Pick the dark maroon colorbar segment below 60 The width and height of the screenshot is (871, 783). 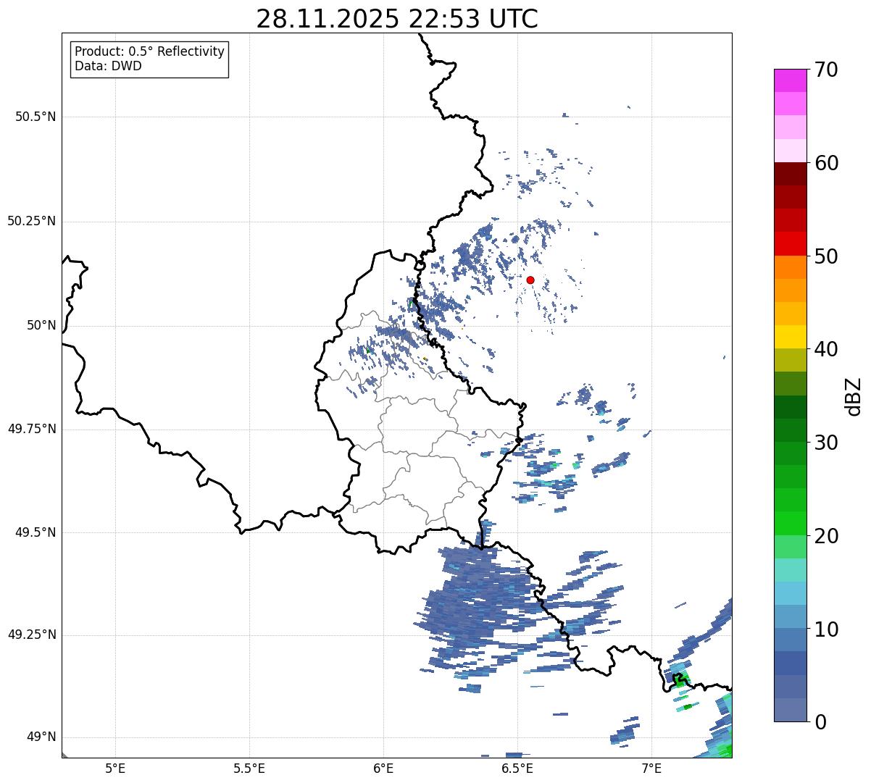[790, 174]
